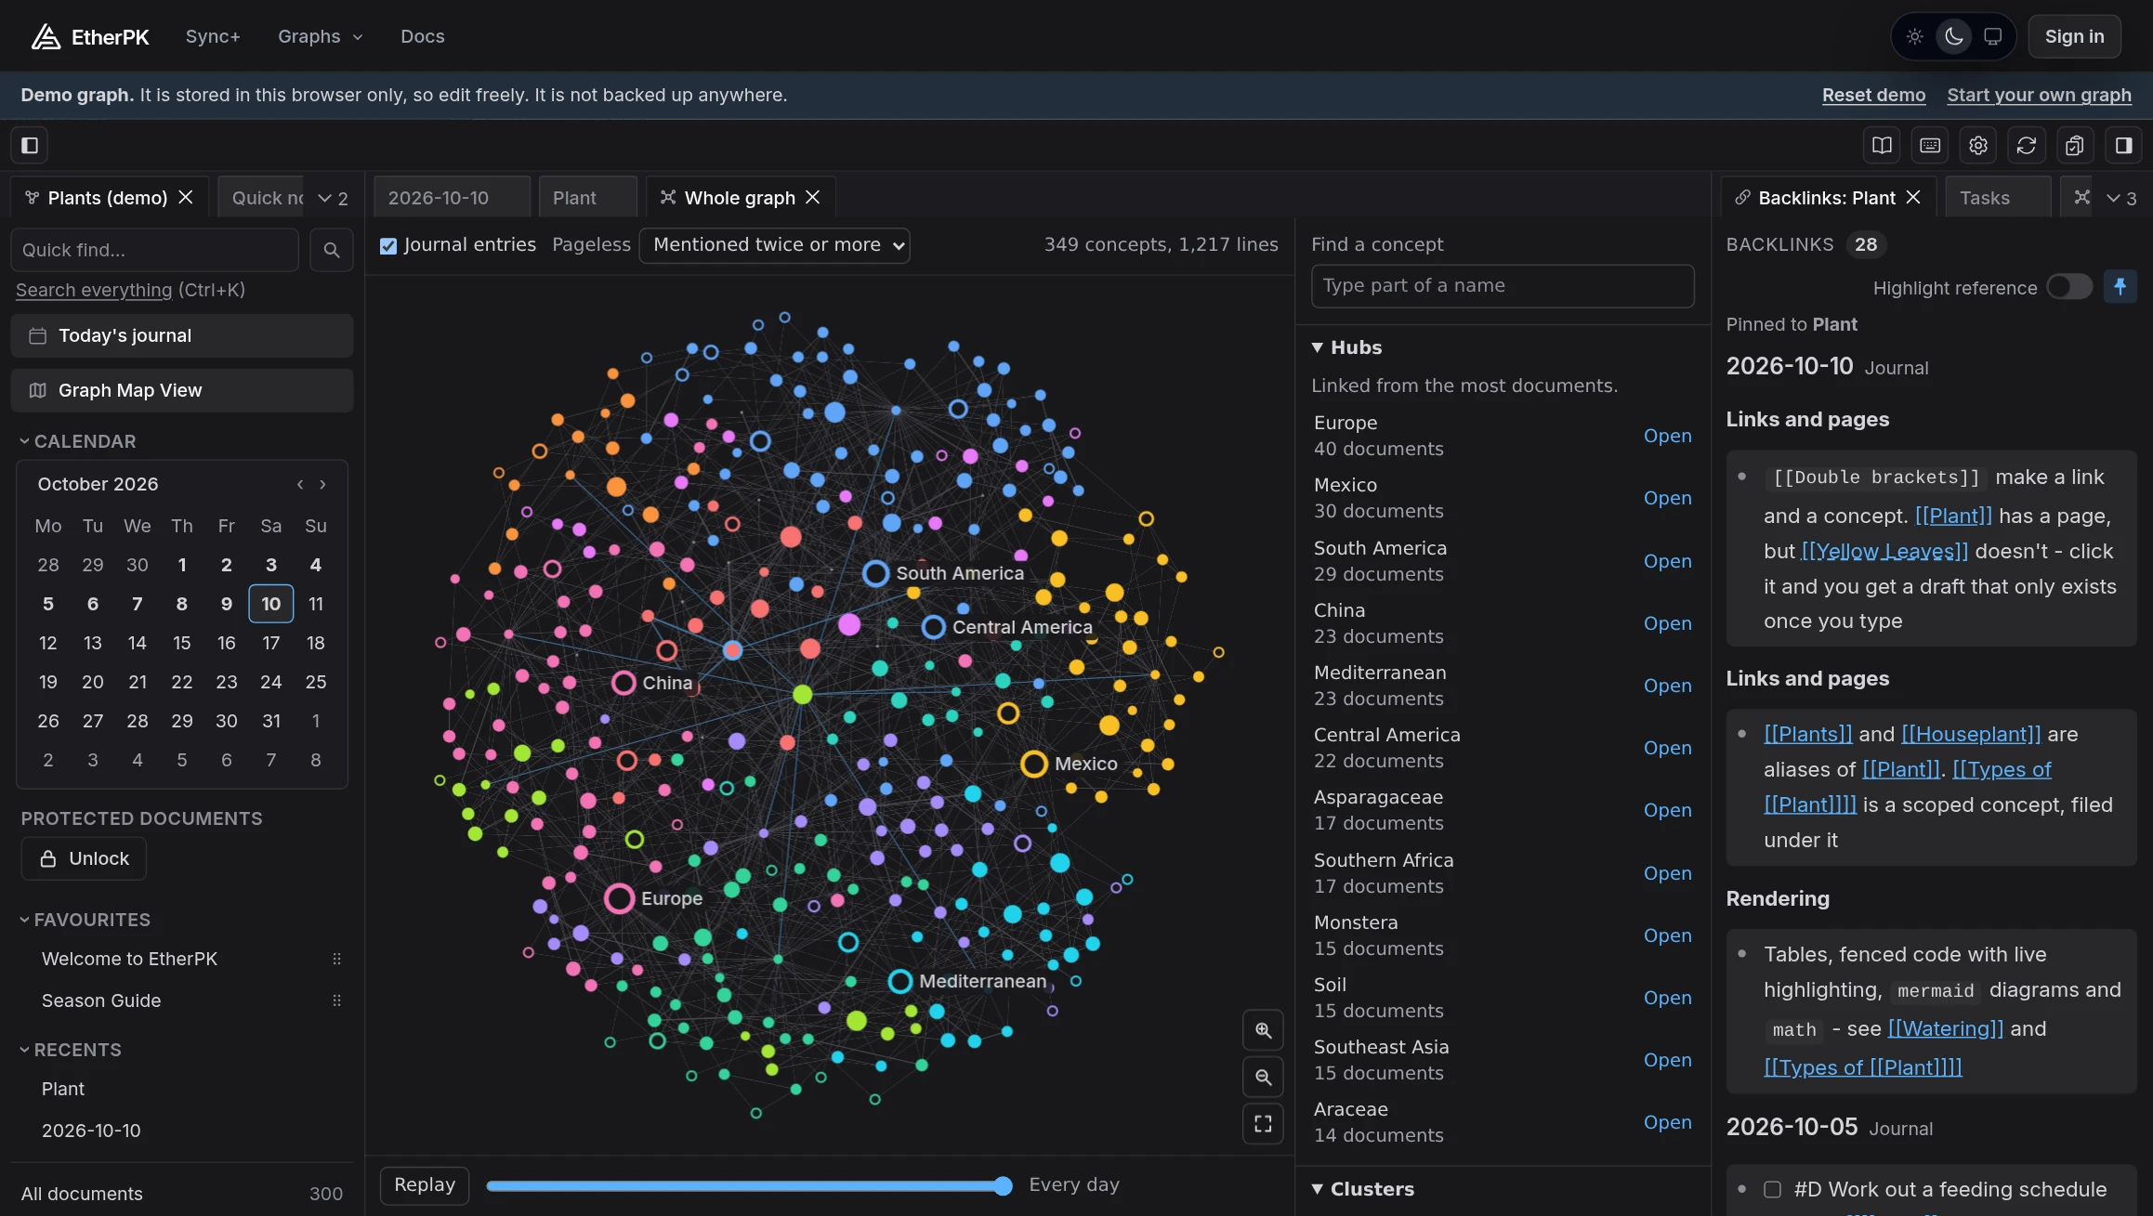Expand the Clusters section
2153x1216 pixels.
point(1362,1189)
